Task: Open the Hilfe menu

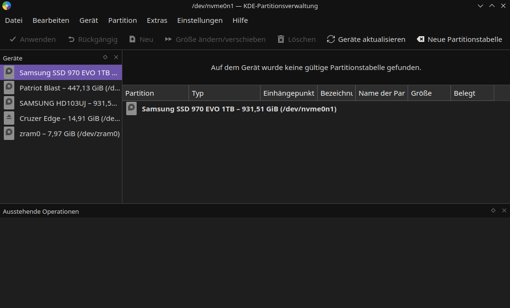Action: (x=240, y=20)
